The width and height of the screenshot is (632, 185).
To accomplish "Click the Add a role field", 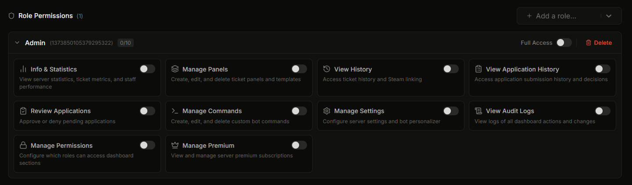I will click(569, 16).
